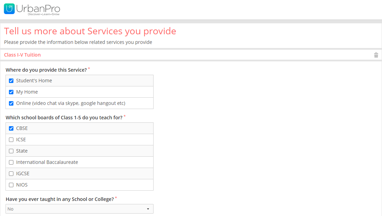This screenshot has width=382, height=216.
Task: Click the My Home option label
Action: (27, 92)
